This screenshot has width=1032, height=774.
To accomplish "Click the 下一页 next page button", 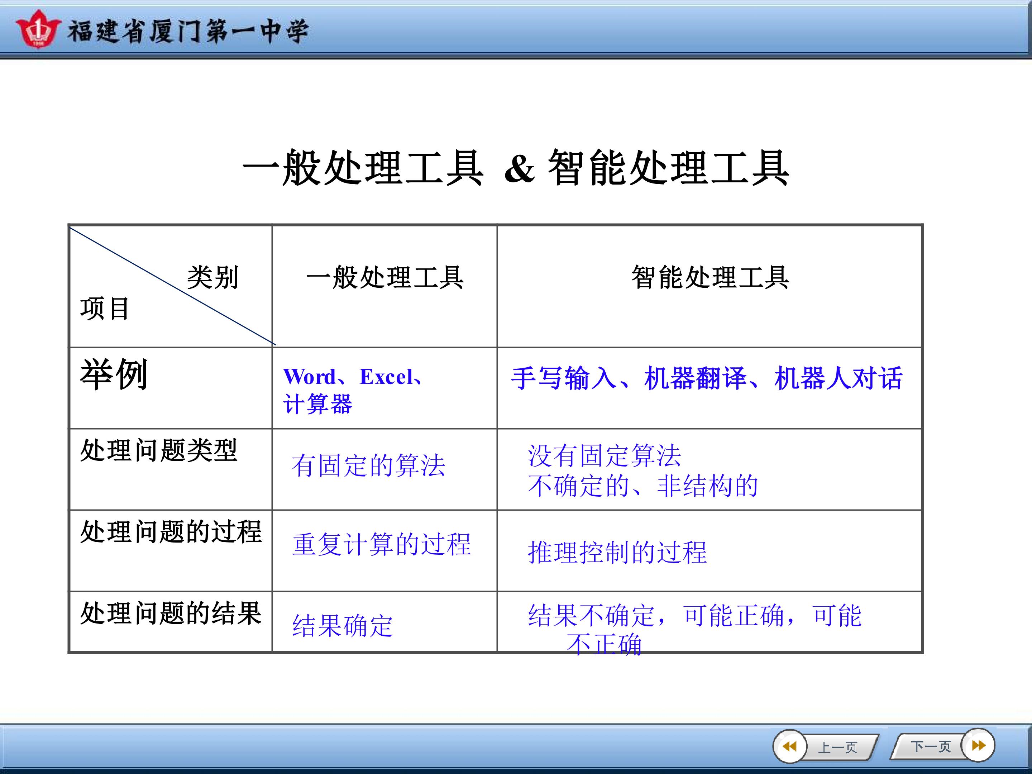I will 942,746.
